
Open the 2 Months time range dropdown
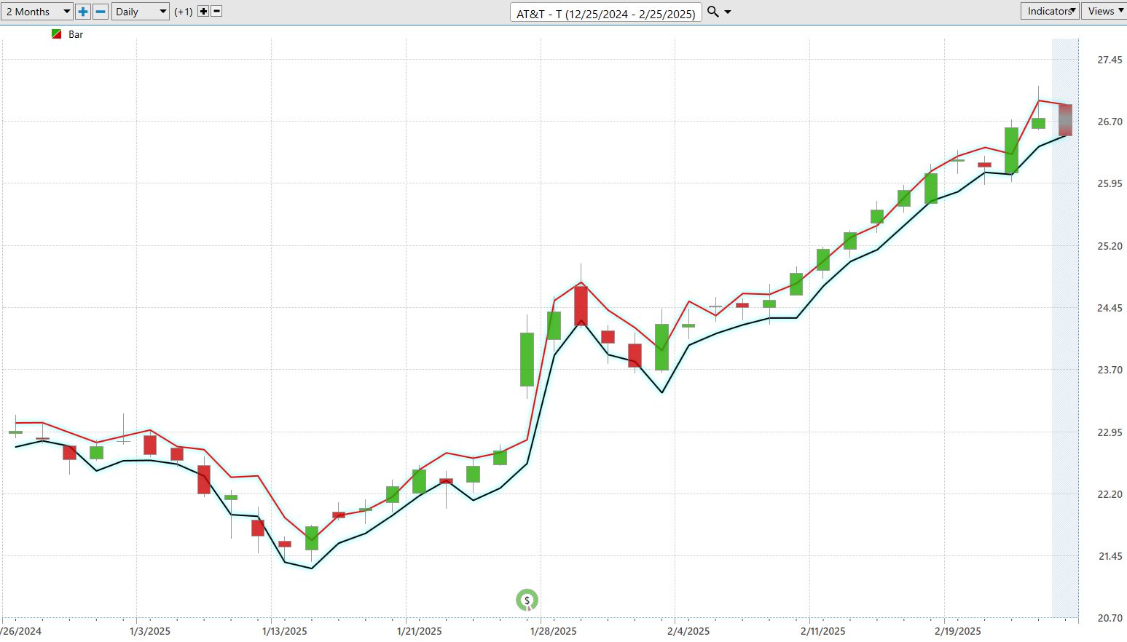tap(37, 12)
